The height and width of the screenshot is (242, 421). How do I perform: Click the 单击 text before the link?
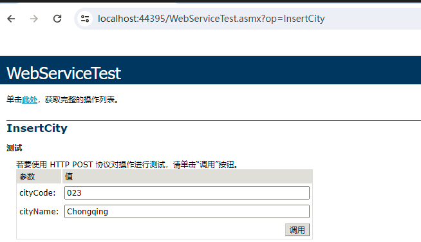14,100
